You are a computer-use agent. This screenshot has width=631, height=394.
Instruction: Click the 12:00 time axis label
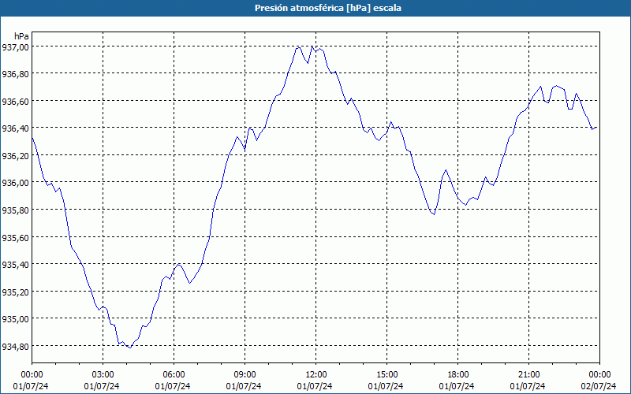(316, 375)
